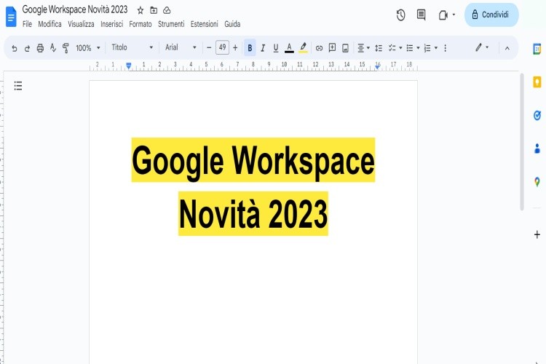Get add-ons plus icon
This screenshot has width=546, height=364.
click(537, 234)
